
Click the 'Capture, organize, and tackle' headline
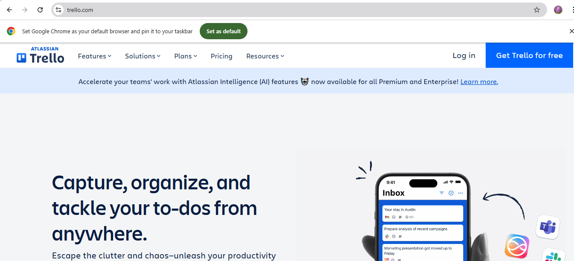[x=154, y=208]
